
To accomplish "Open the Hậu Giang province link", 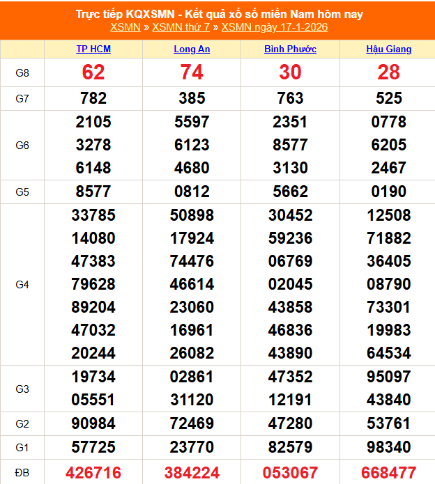I will click(x=388, y=49).
